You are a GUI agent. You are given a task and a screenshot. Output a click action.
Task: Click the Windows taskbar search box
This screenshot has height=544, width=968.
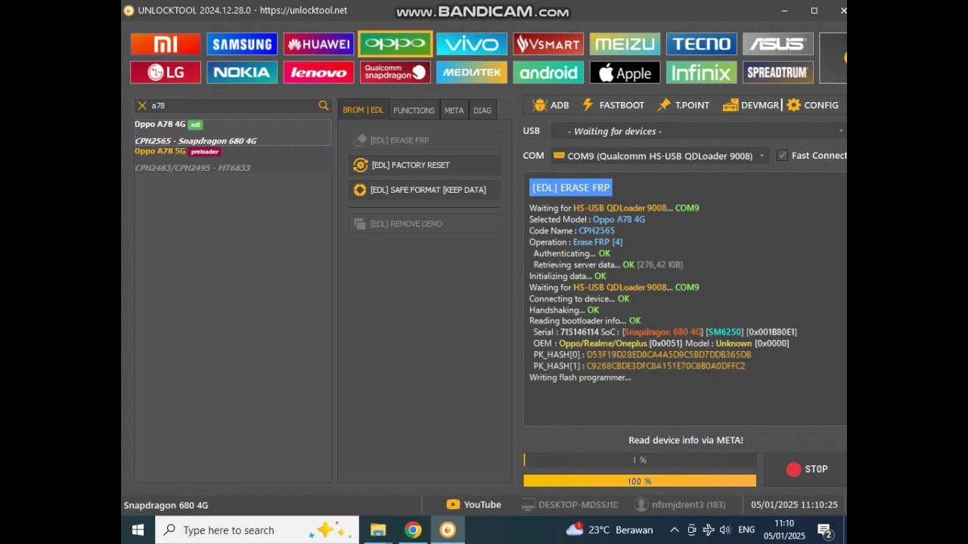(x=257, y=530)
